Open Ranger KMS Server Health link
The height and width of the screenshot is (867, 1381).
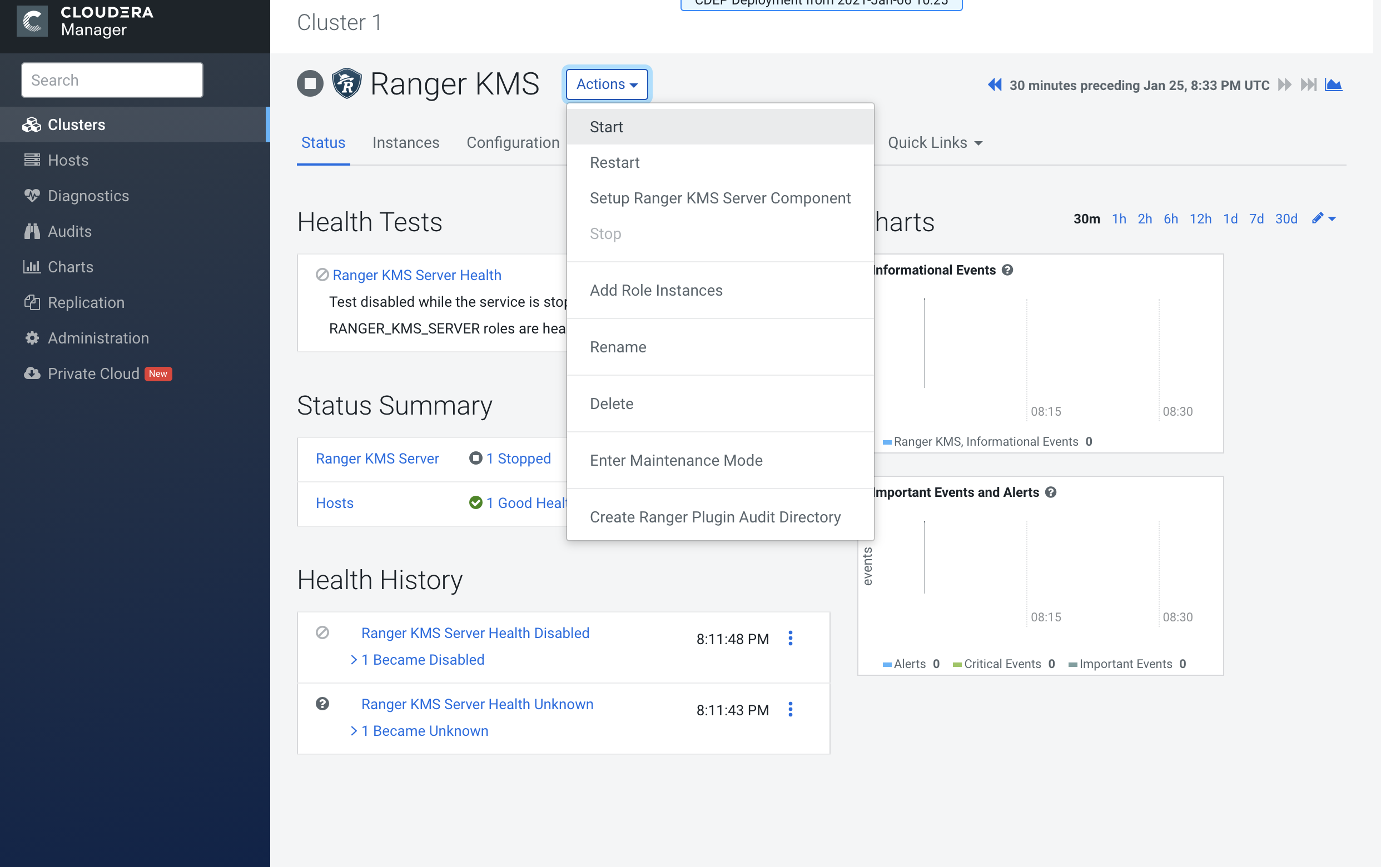tap(417, 275)
